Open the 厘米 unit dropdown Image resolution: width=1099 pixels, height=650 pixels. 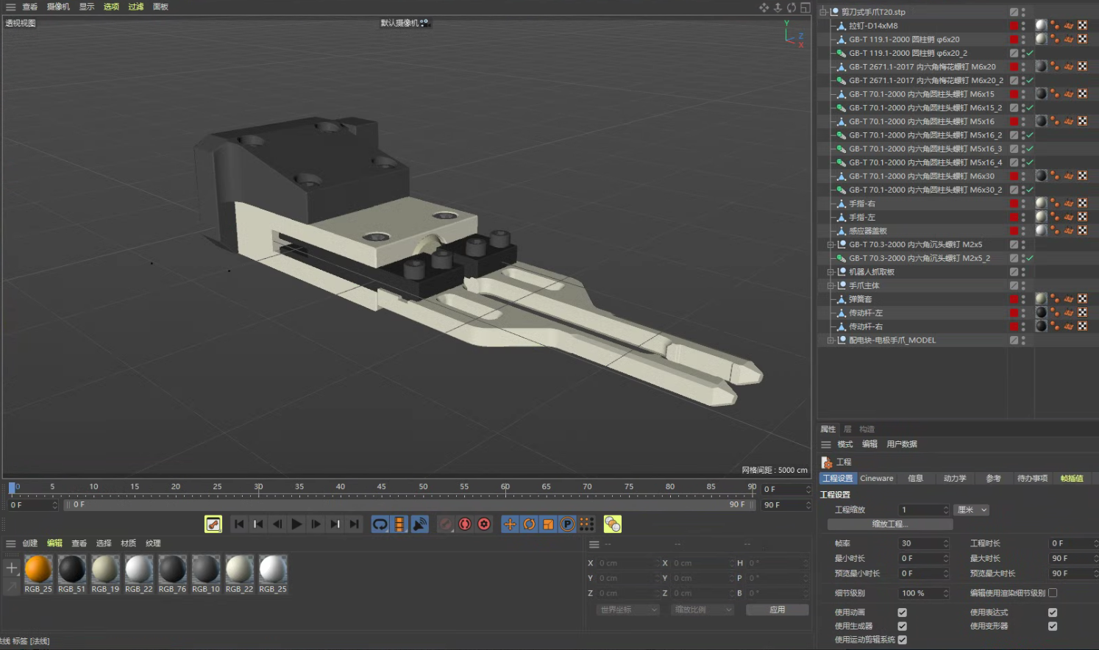tap(972, 510)
